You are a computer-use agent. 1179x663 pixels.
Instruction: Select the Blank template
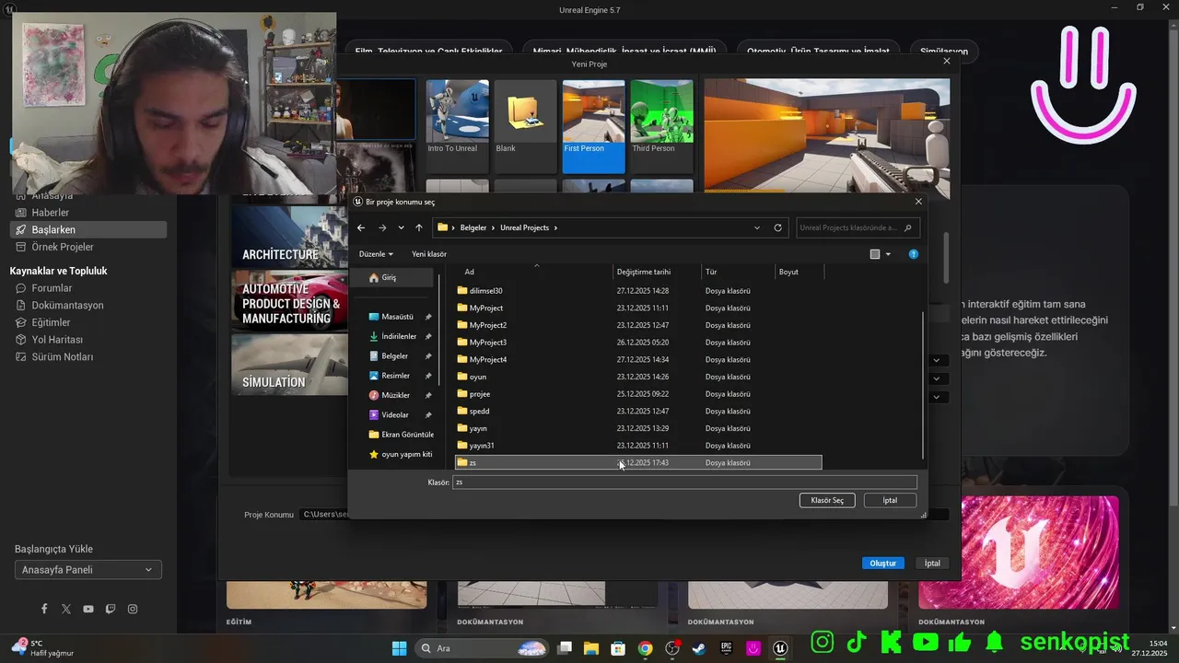526,126
